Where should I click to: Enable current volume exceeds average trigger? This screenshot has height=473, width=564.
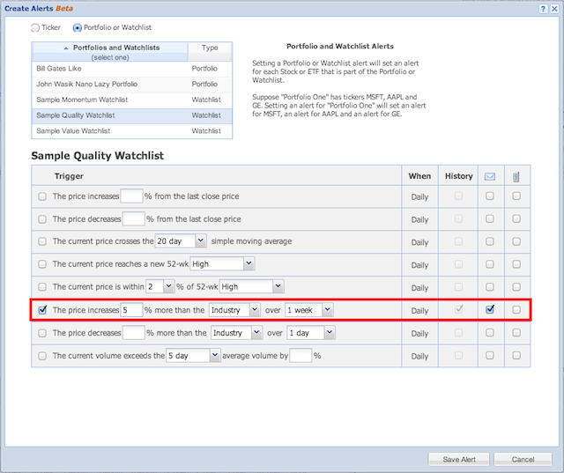click(42, 356)
